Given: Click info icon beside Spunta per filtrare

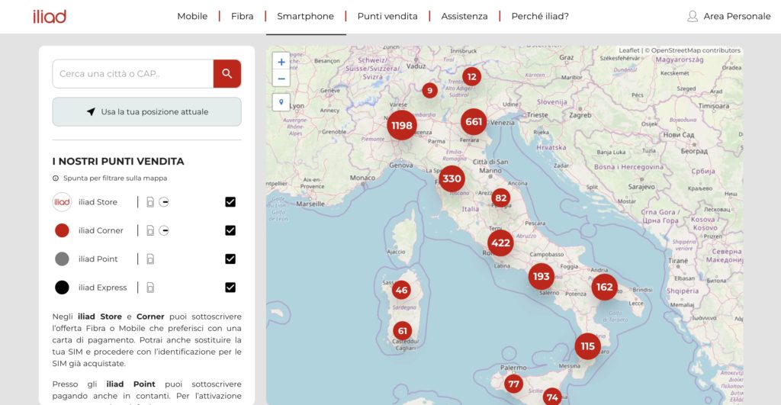Looking at the screenshot, I should [x=56, y=178].
